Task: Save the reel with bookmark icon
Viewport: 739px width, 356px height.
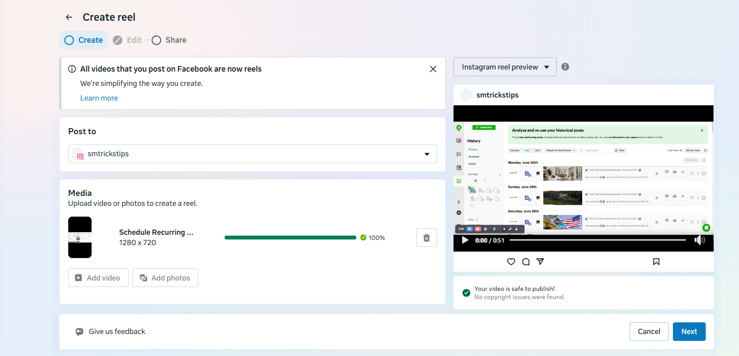Action: (656, 261)
